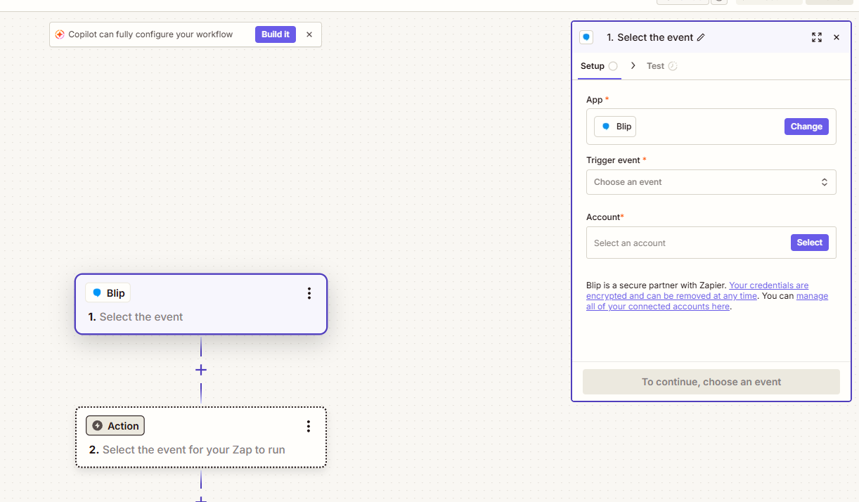Viewport: 859px width, 502px height.
Task: Dismiss the Copilot banner
Action: [x=309, y=34]
